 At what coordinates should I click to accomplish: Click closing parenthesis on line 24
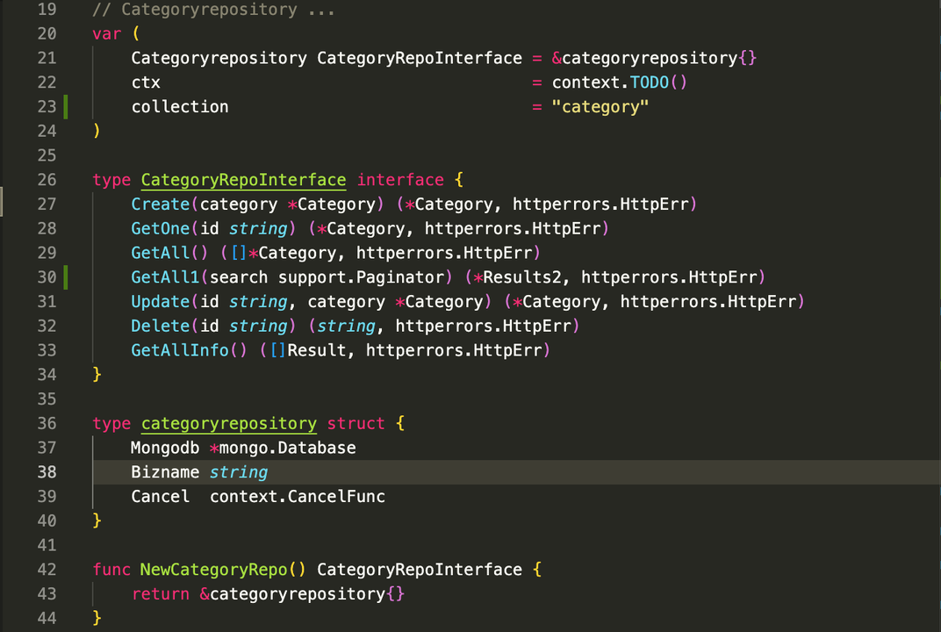[x=97, y=131]
